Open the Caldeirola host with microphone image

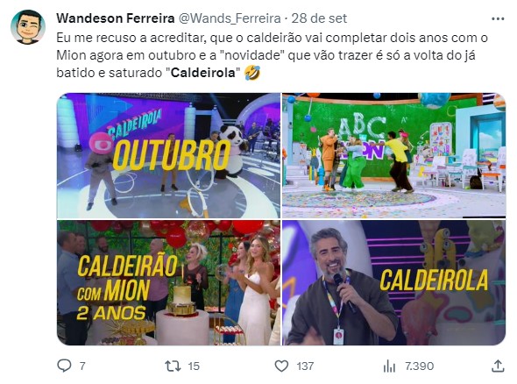(x=393, y=282)
